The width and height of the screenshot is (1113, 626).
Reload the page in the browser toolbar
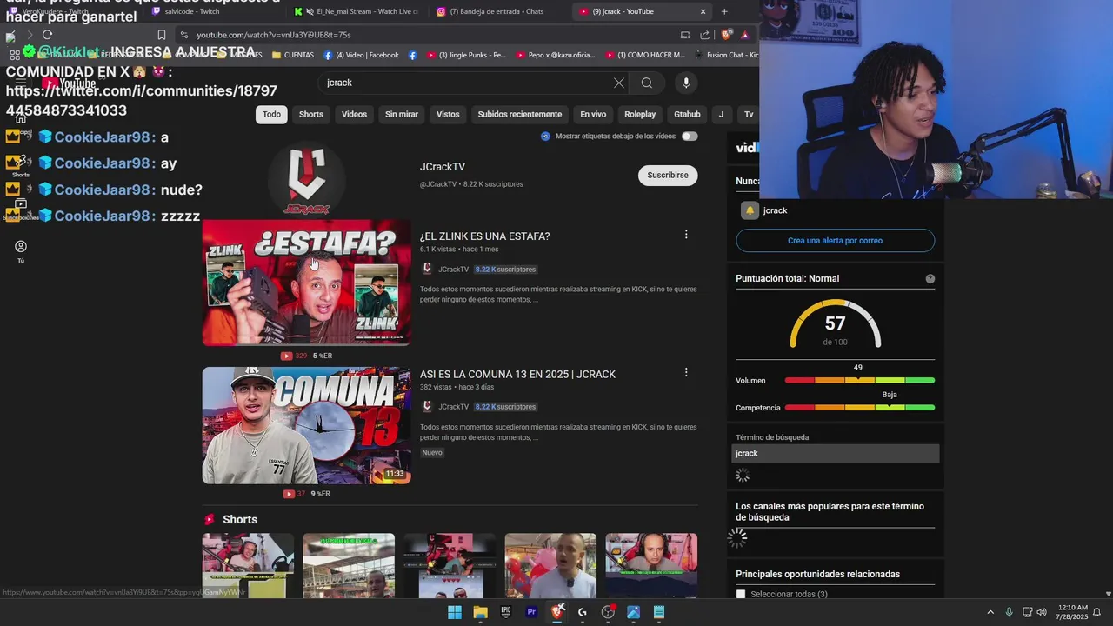47,35
